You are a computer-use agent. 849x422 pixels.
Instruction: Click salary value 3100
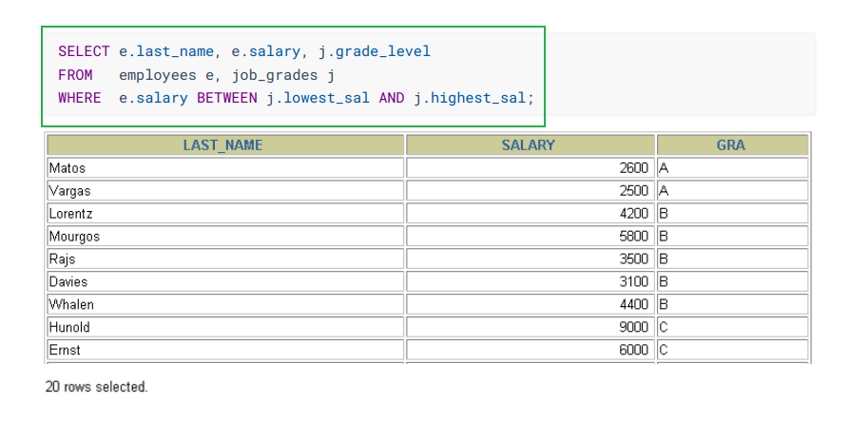point(633,281)
